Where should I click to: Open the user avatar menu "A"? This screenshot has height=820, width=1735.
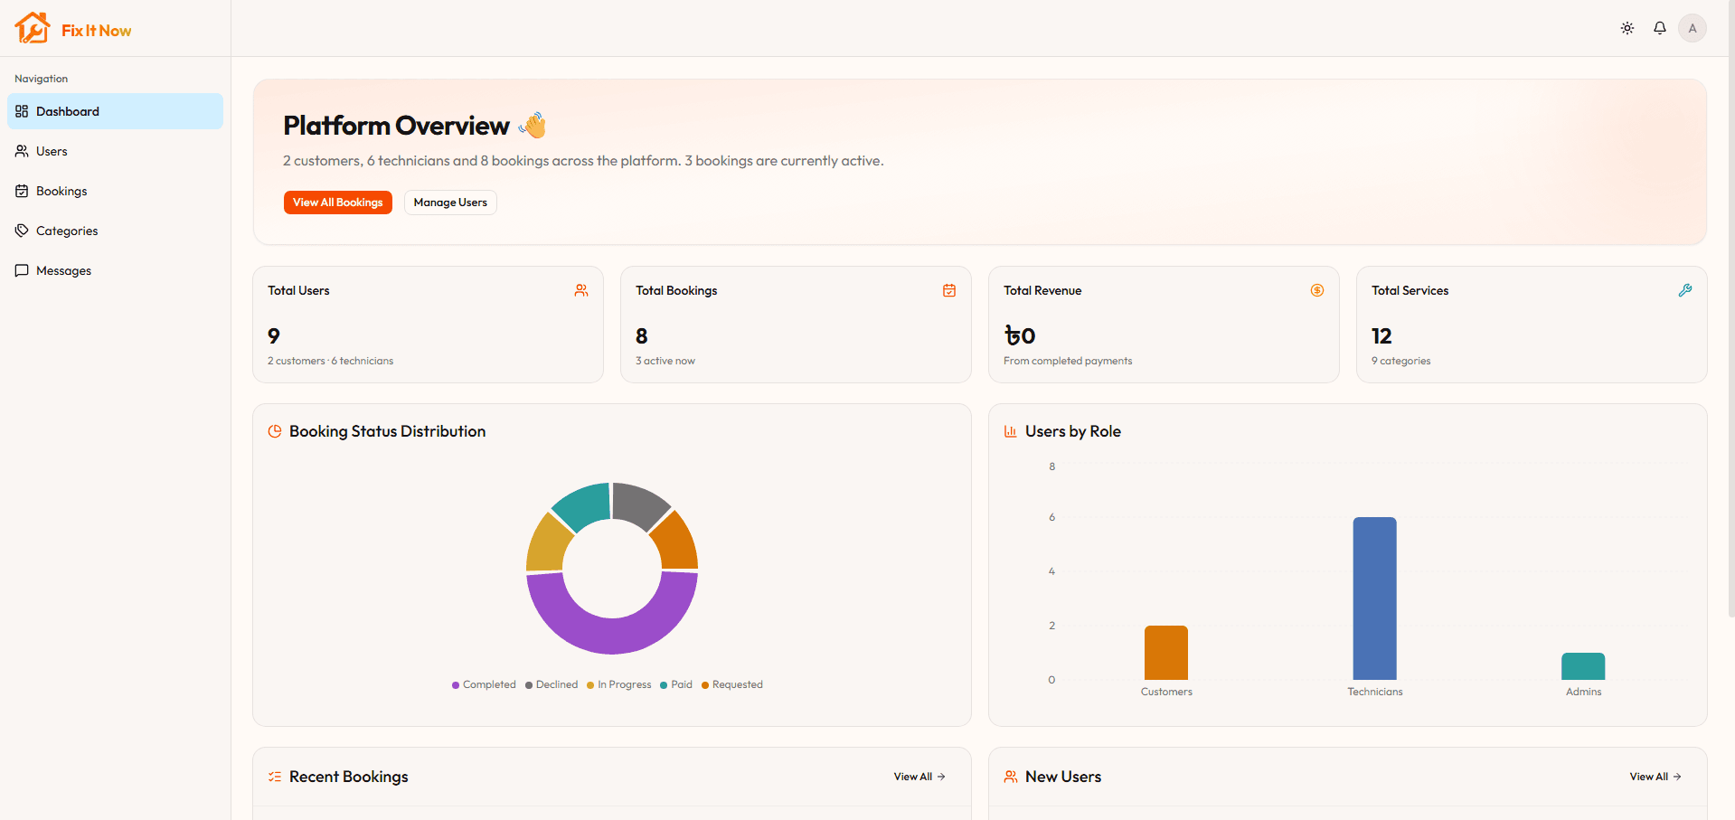[1693, 28]
